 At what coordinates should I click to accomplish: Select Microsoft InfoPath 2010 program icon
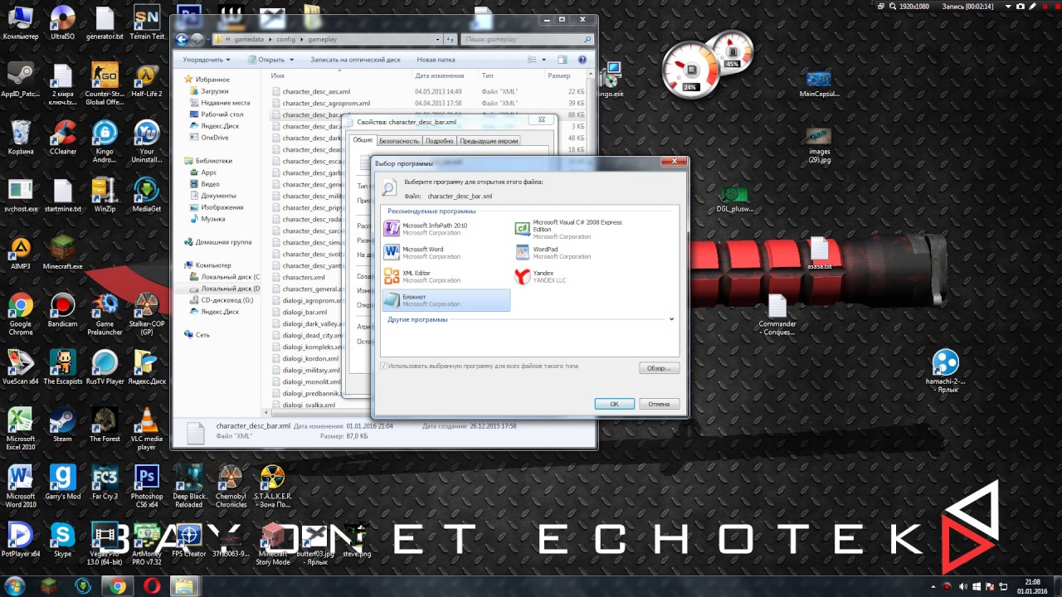tap(392, 228)
